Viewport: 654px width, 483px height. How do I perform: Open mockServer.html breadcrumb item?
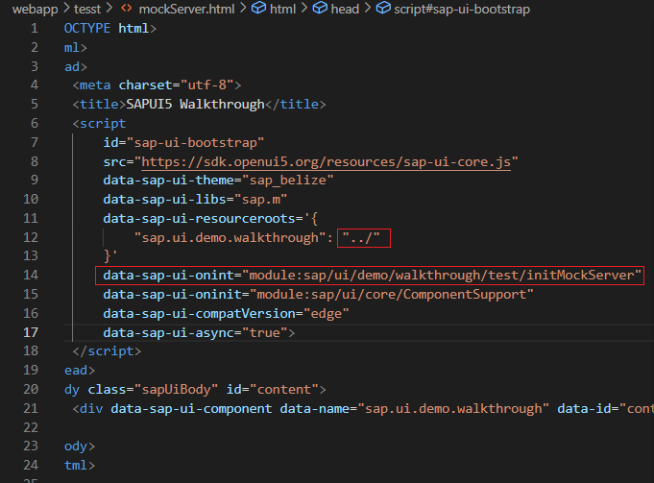(x=186, y=9)
